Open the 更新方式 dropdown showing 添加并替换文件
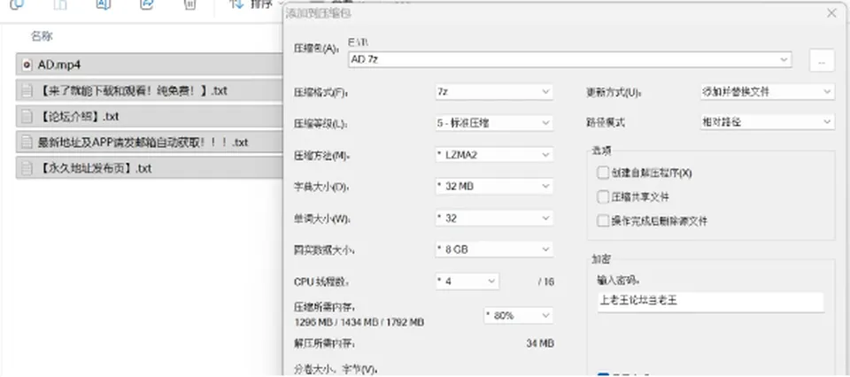Screen dimensions: 850x377 click(x=766, y=92)
